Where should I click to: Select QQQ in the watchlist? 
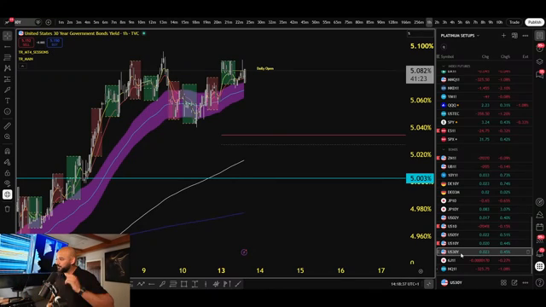tap(484, 105)
